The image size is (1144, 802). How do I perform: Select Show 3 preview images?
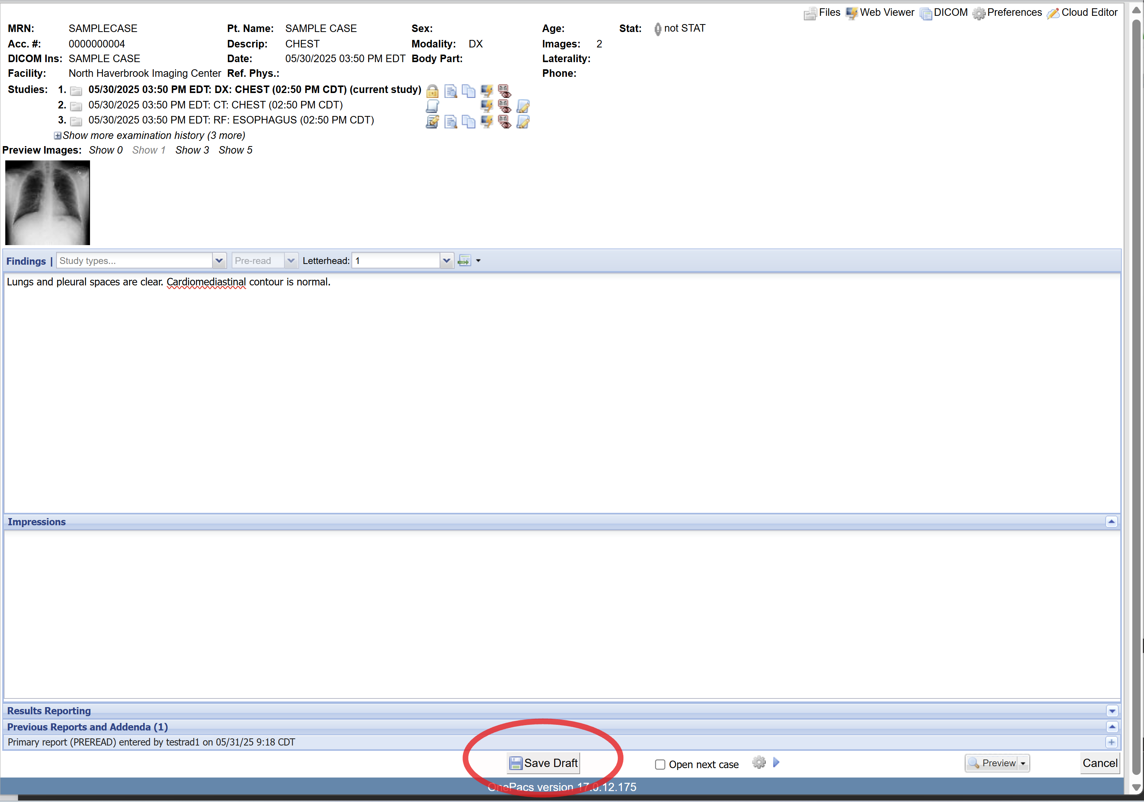point(192,150)
